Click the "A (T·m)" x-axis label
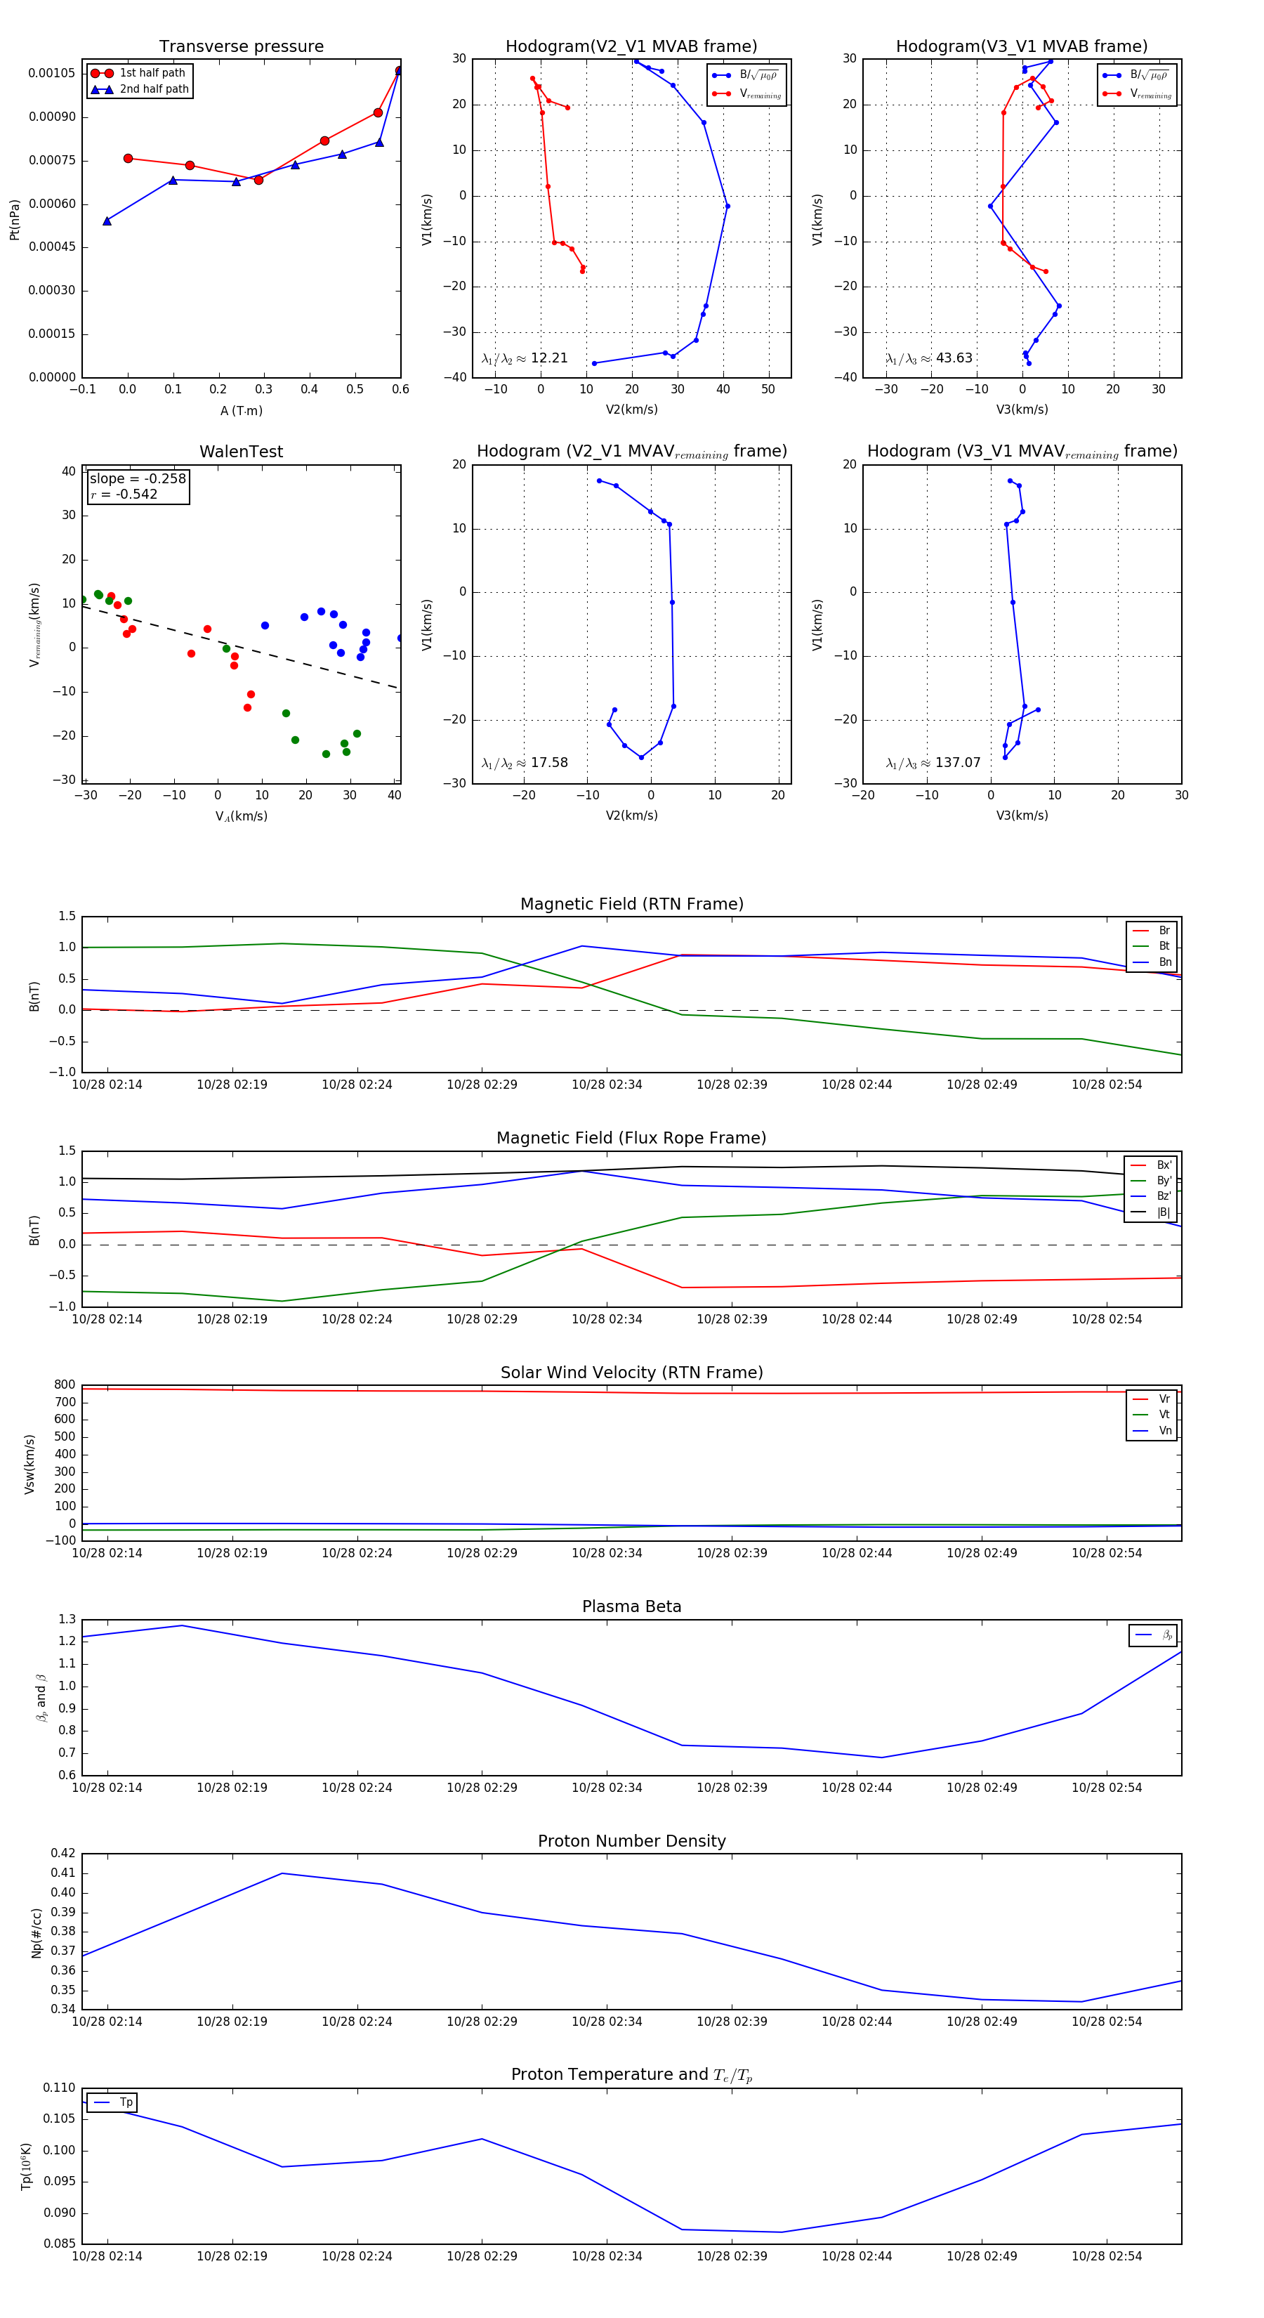The image size is (1264, 2318). (x=241, y=411)
